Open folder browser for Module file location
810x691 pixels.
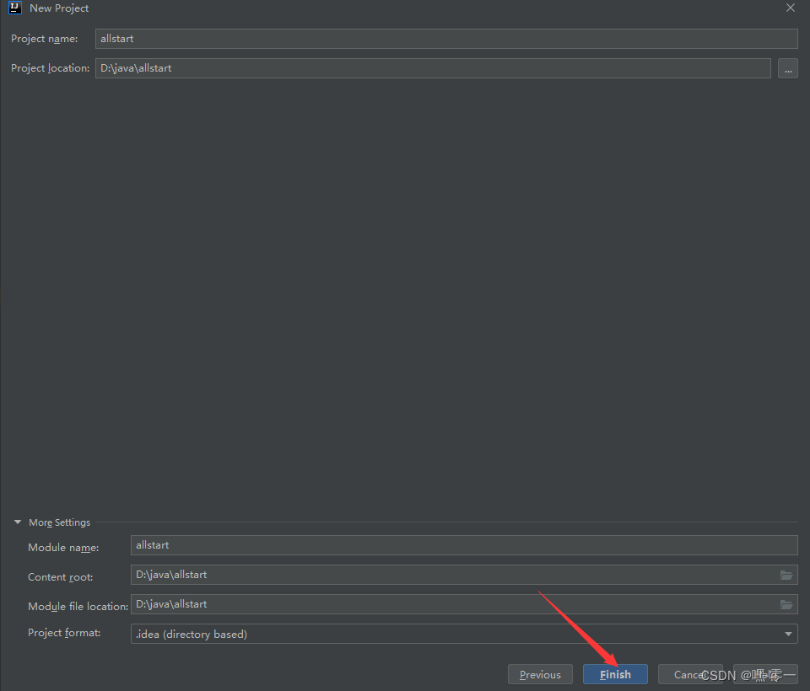point(786,604)
